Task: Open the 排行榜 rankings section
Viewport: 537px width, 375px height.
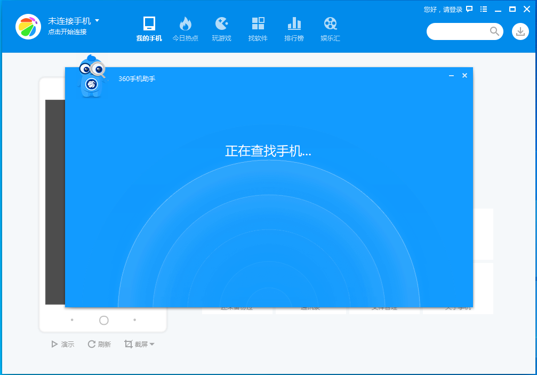Action: pos(294,28)
